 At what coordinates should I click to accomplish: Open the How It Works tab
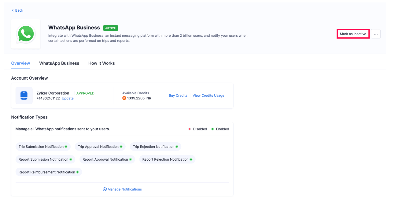click(x=101, y=63)
